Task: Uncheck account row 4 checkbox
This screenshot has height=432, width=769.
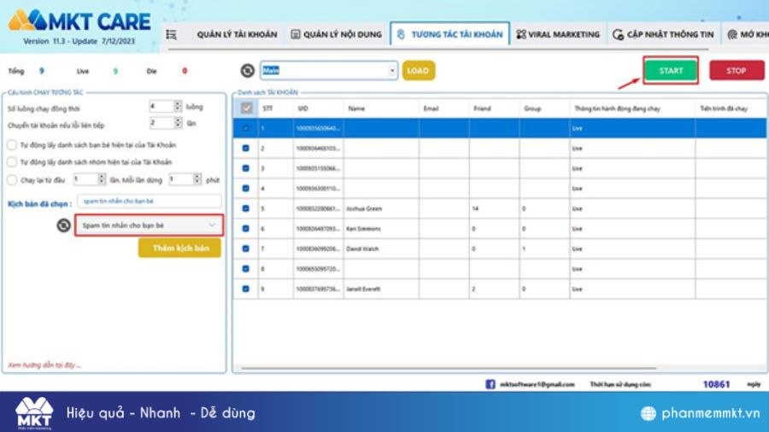Action: [x=246, y=188]
